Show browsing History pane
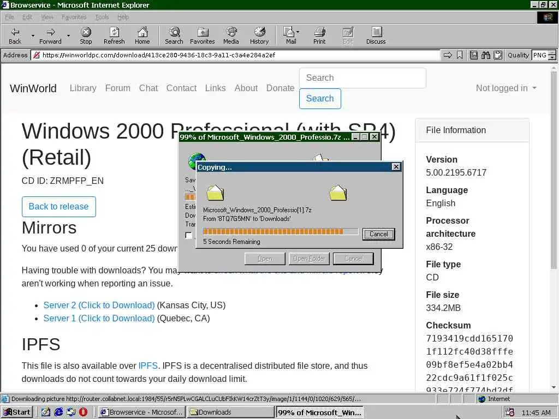 coord(259,35)
